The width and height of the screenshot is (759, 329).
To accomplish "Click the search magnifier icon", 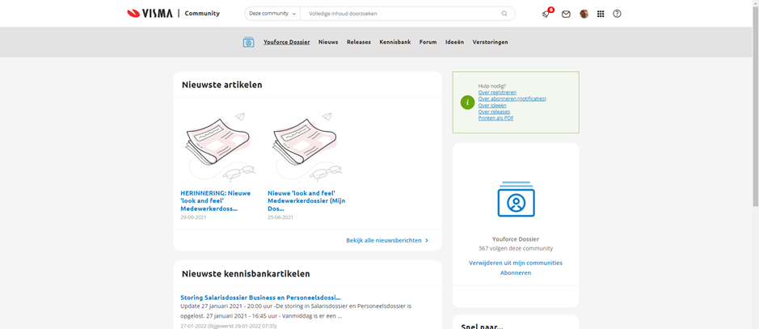I will click(504, 14).
